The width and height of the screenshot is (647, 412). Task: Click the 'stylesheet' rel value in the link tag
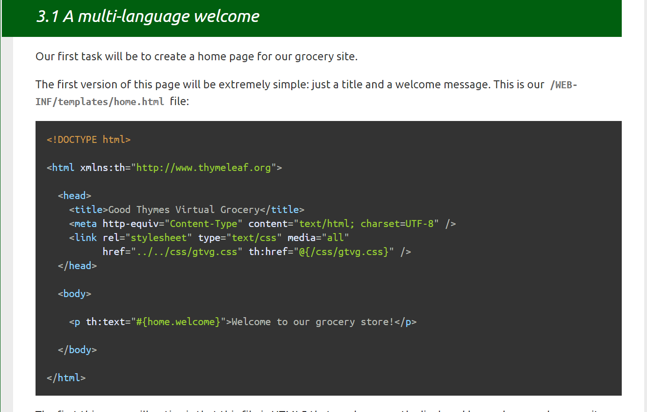tap(158, 238)
